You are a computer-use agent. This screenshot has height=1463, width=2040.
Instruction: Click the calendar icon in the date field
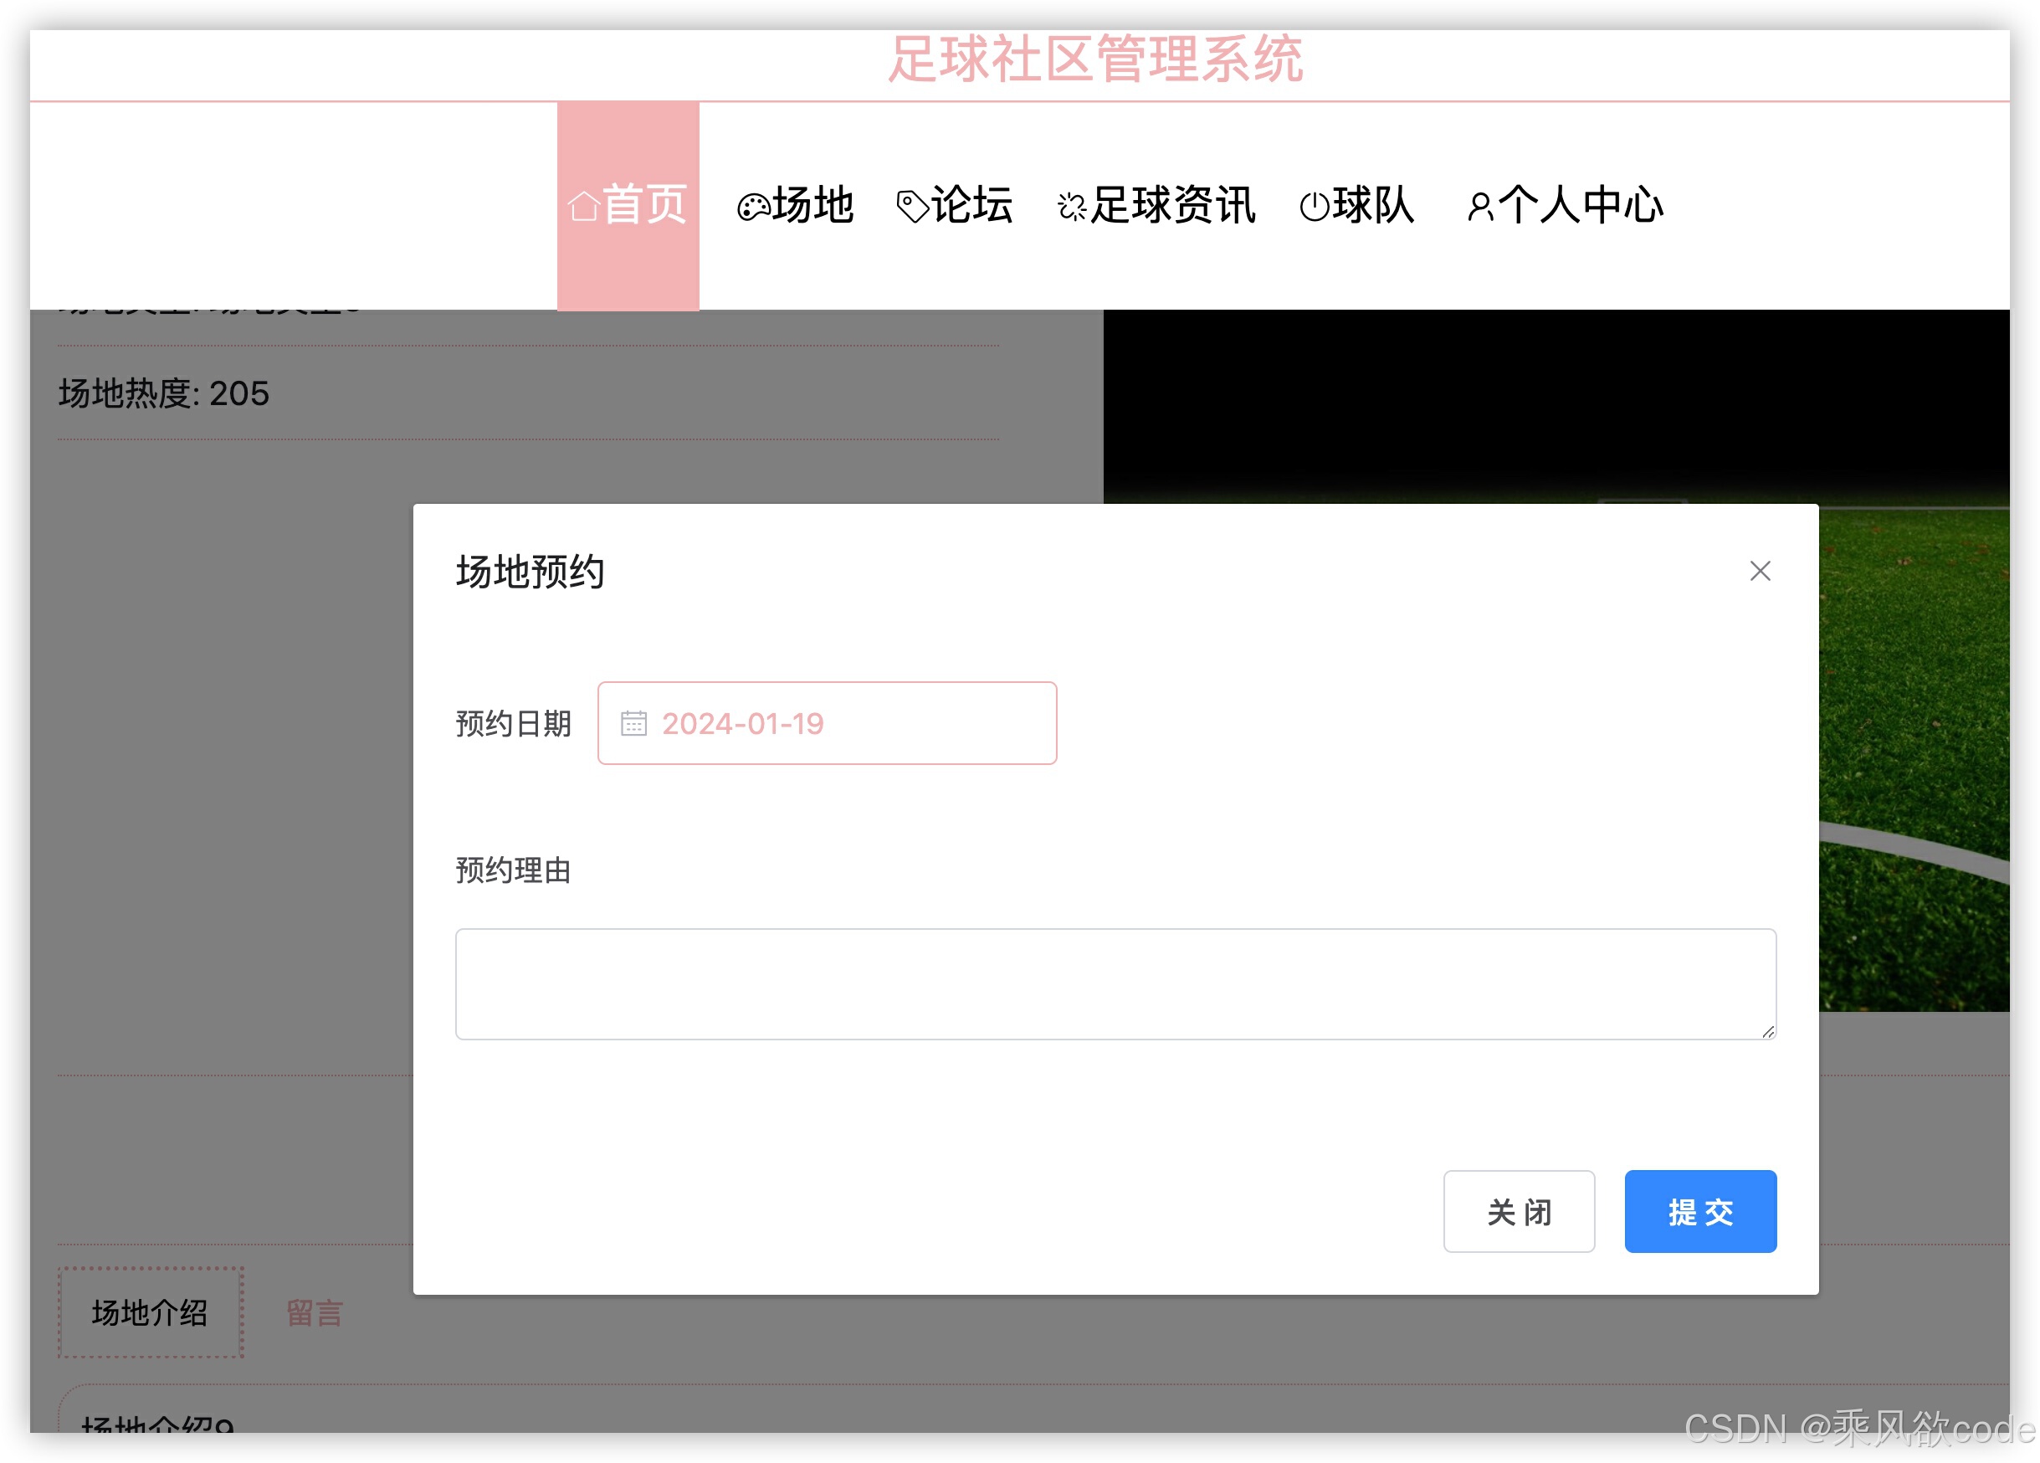634,722
